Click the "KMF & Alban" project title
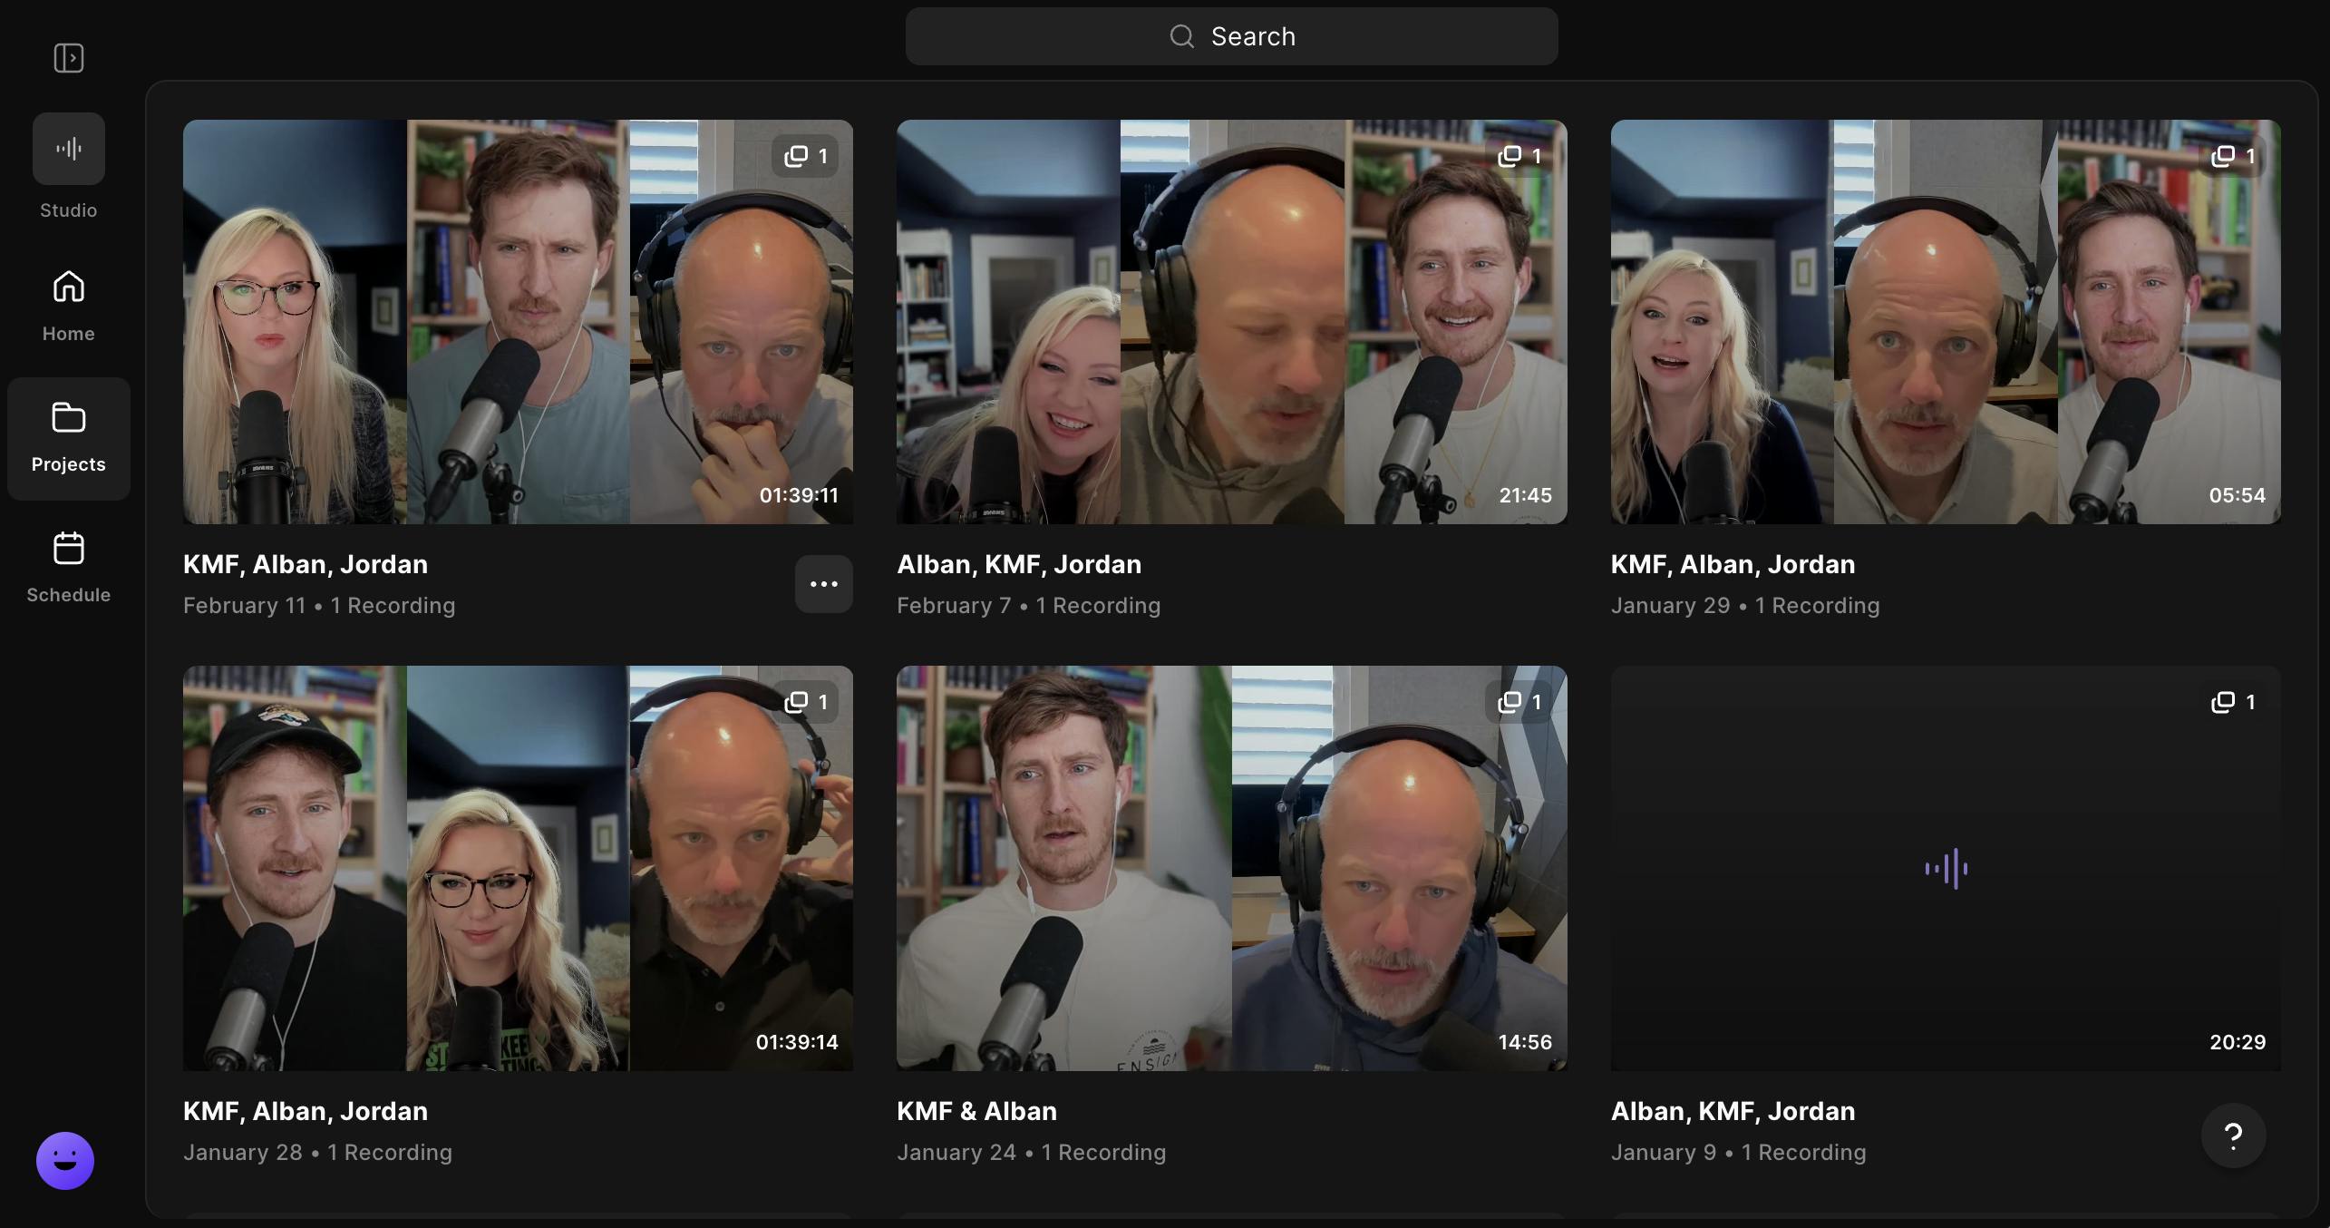The height and width of the screenshot is (1228, 2330). [x=976, y=1111]
